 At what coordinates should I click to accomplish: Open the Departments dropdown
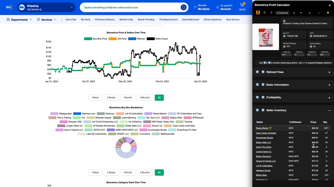[x=19, y=20]
